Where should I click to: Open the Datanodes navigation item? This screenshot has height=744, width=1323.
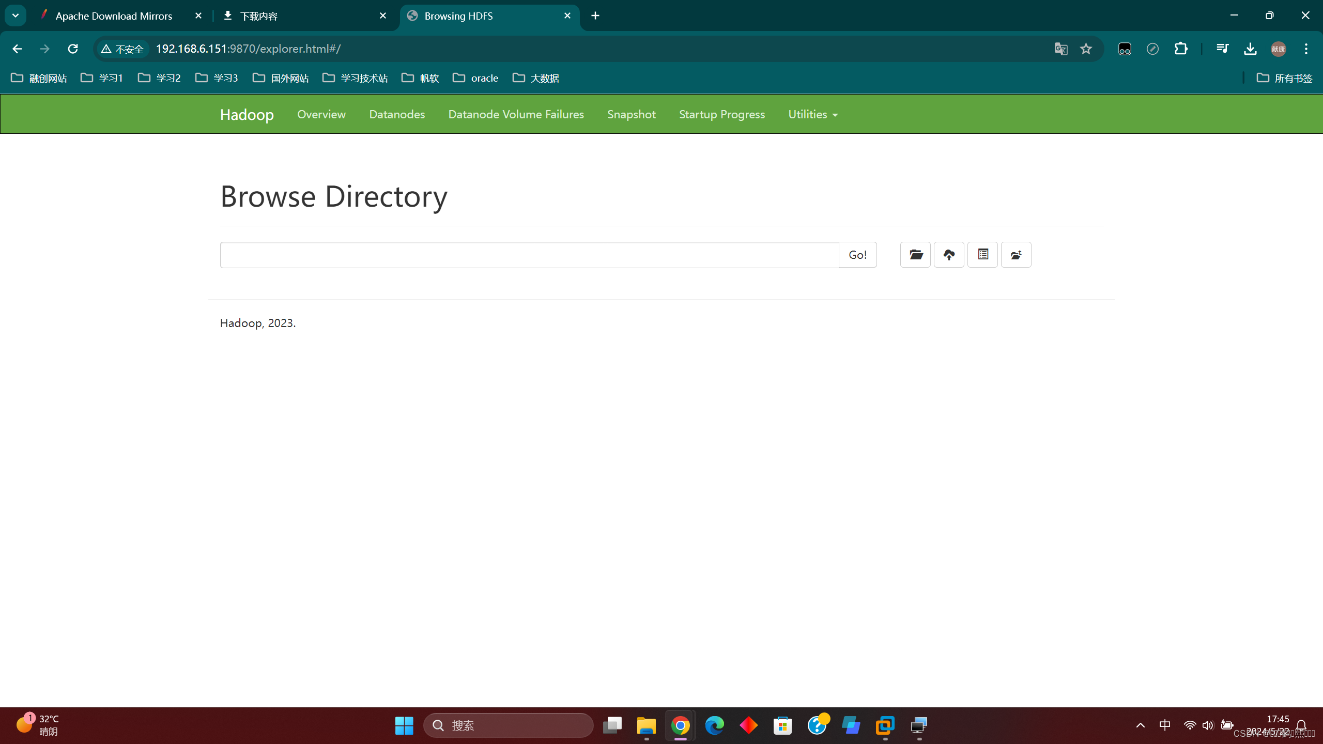tap(397, 114)
